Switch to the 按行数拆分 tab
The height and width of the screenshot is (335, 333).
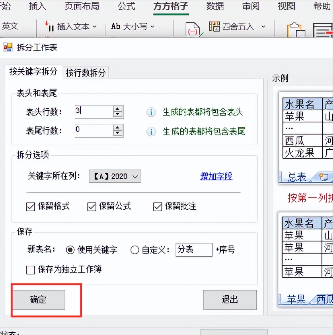click(x=85, y=72)
